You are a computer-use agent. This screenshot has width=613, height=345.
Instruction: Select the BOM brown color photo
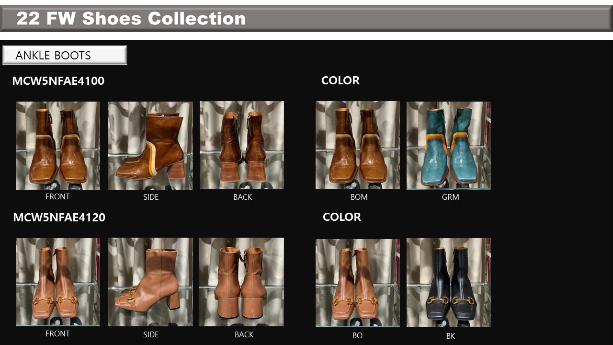click(x=358, y=145)
